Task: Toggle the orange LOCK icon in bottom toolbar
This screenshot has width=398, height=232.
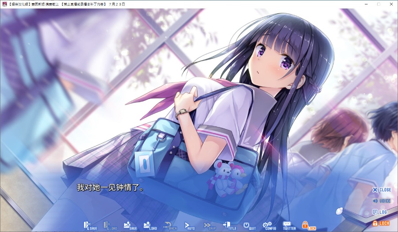Action: [x=309, y=225]
